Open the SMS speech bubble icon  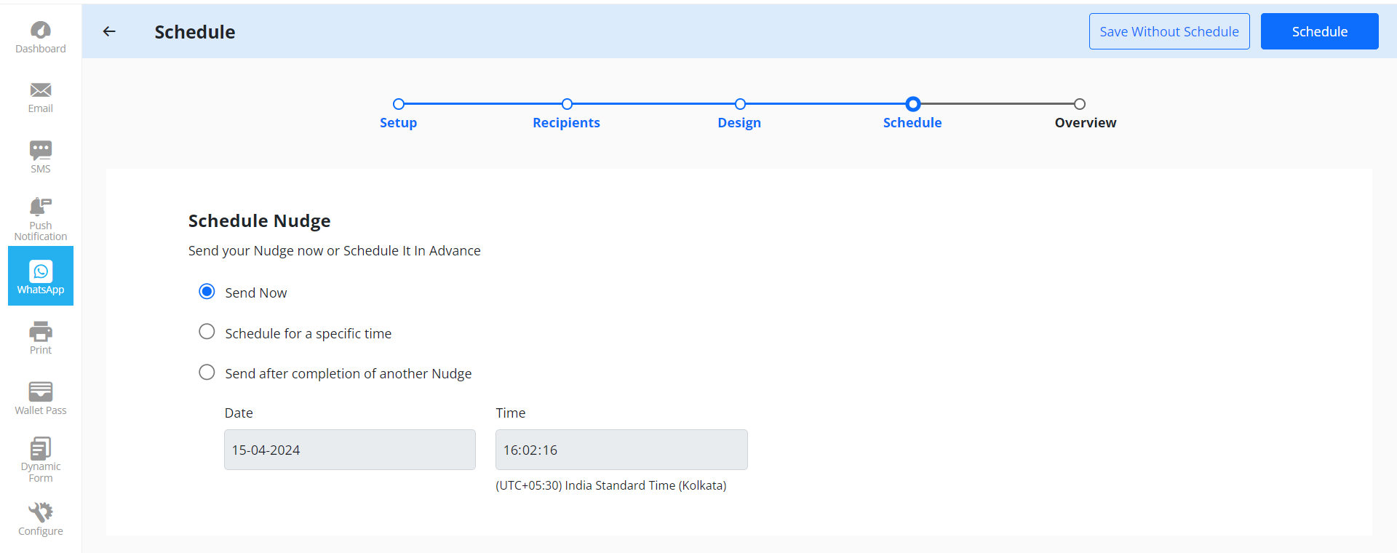[41, 150]
